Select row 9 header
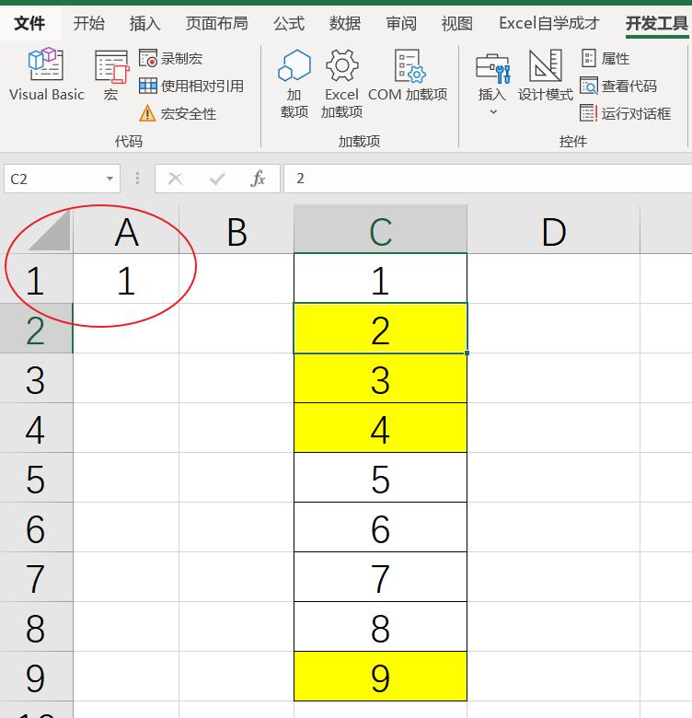Image resolution: width=692 pixels, height=718 pixels. [x=36, y=677]
